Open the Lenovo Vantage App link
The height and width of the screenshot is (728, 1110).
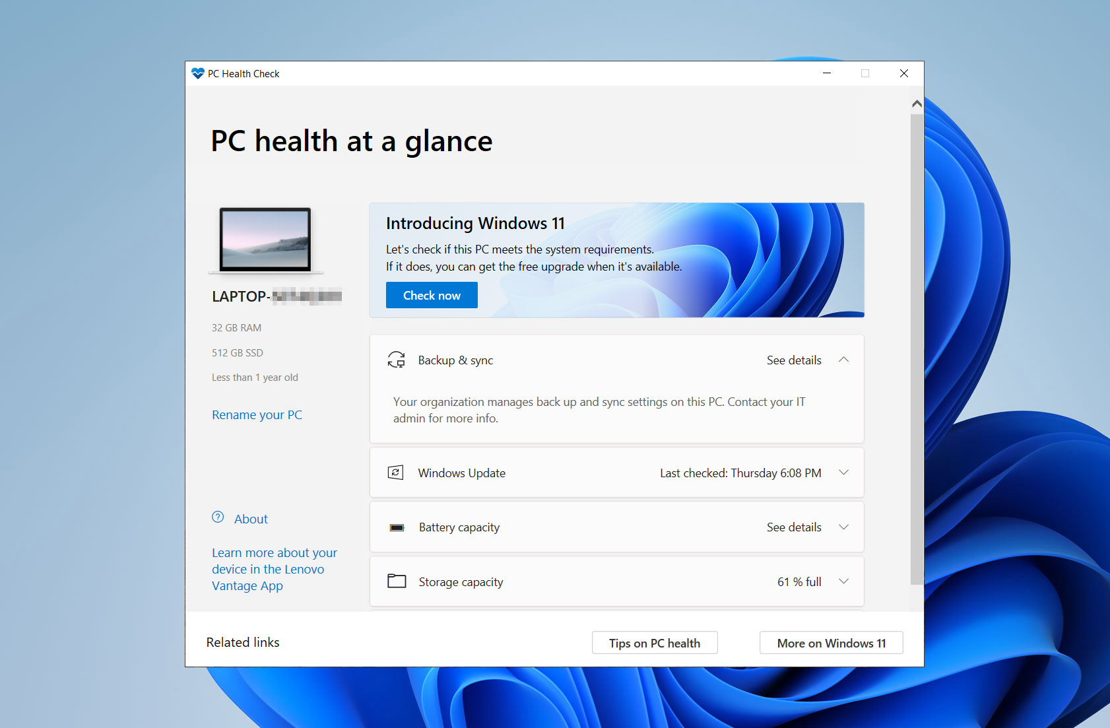275,569
